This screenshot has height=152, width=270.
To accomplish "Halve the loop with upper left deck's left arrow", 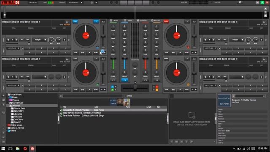I will tap(8, 40).
